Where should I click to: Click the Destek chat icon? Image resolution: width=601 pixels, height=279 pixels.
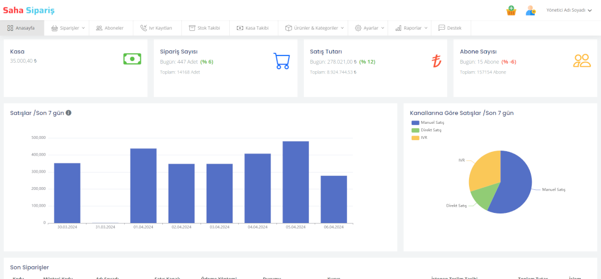point(441,28)
